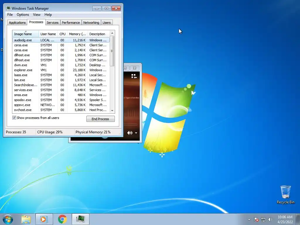Select the lsass.exe process
The image size is (300, 225).
coord(61,75)
